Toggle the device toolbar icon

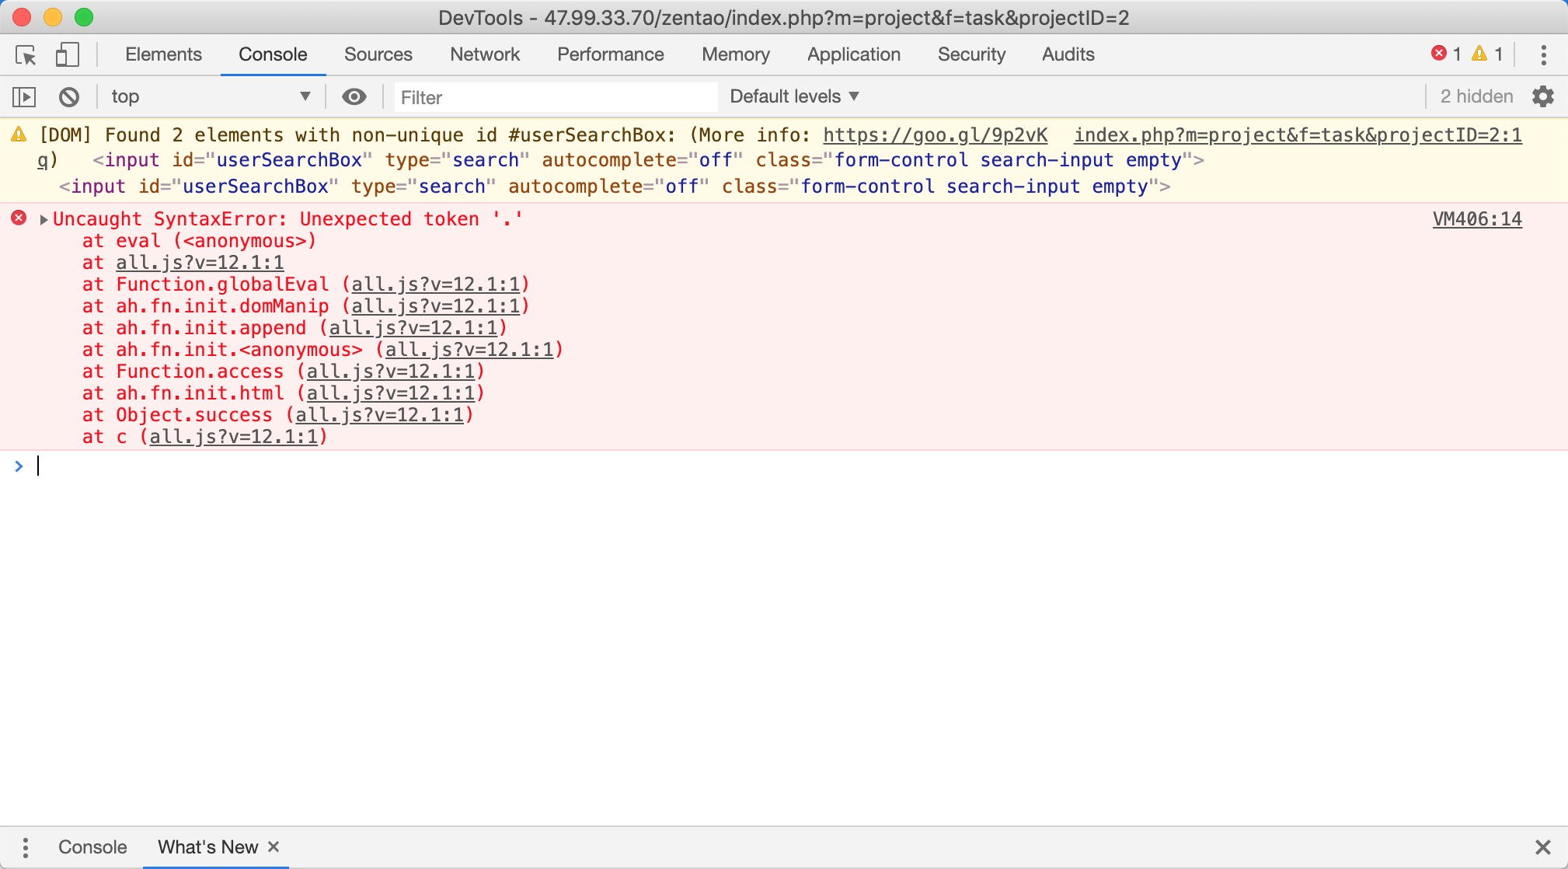pos(67,55)
